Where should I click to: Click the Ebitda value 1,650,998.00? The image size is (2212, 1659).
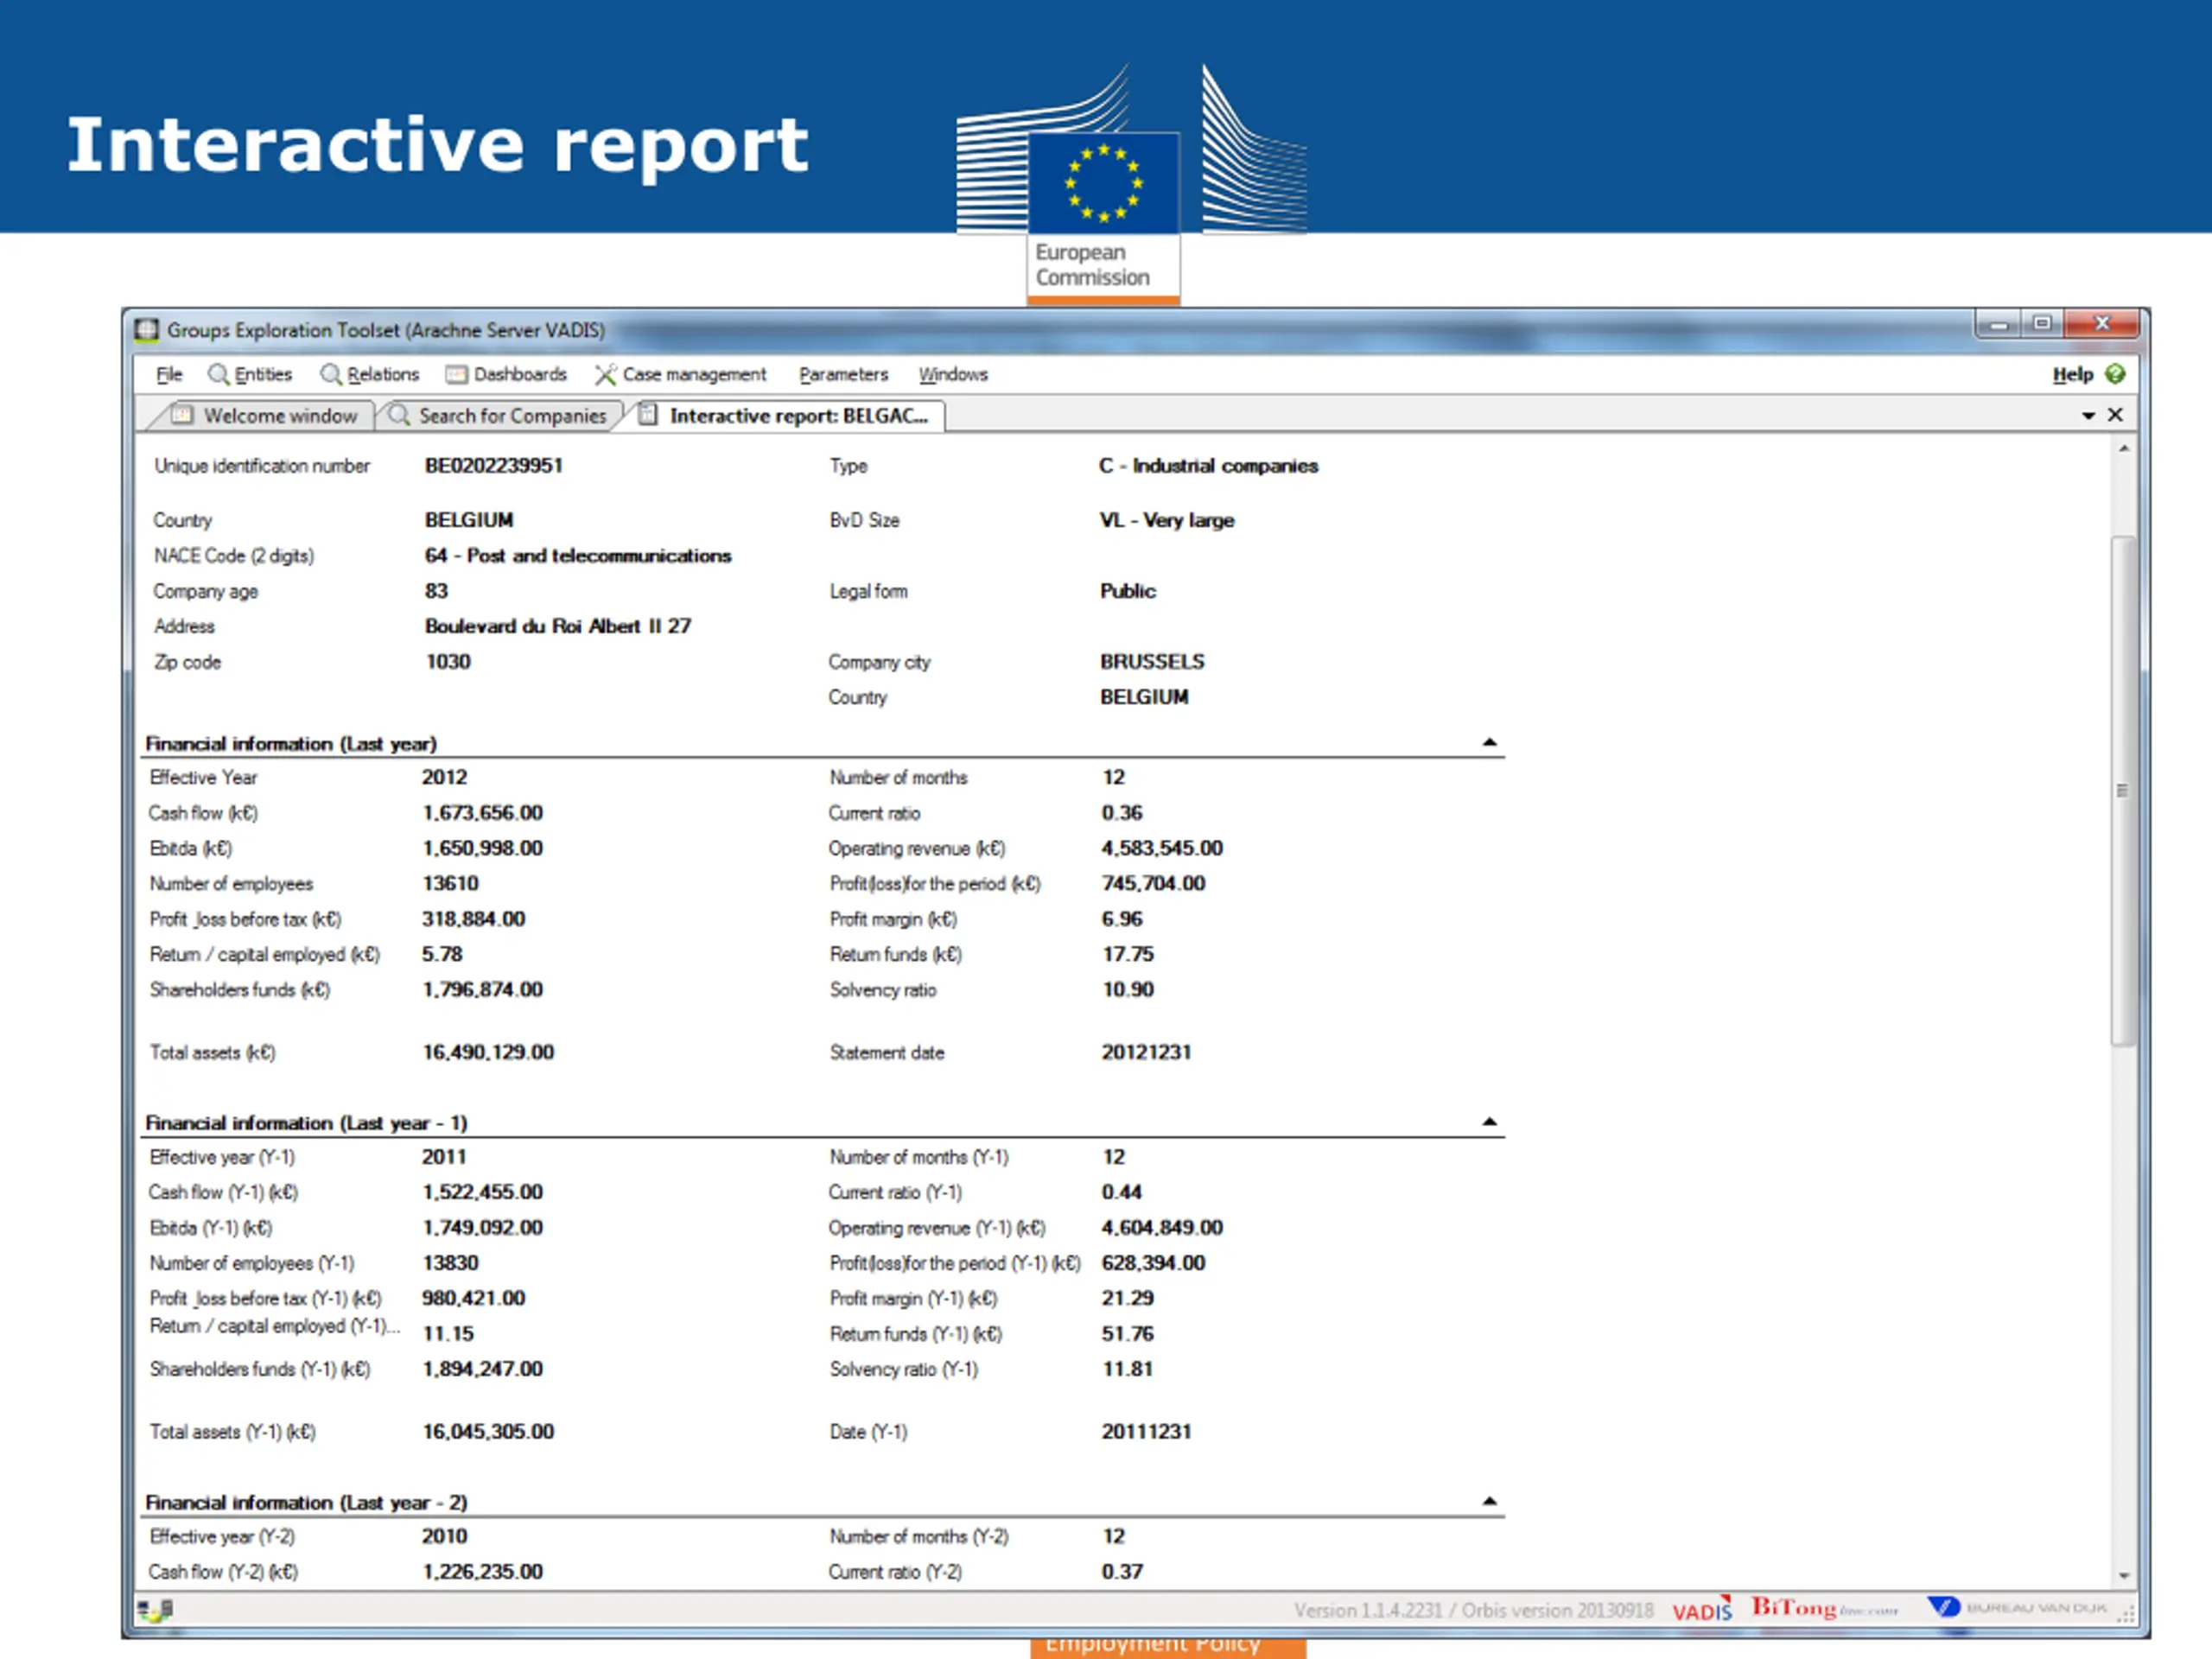(483, 848)
